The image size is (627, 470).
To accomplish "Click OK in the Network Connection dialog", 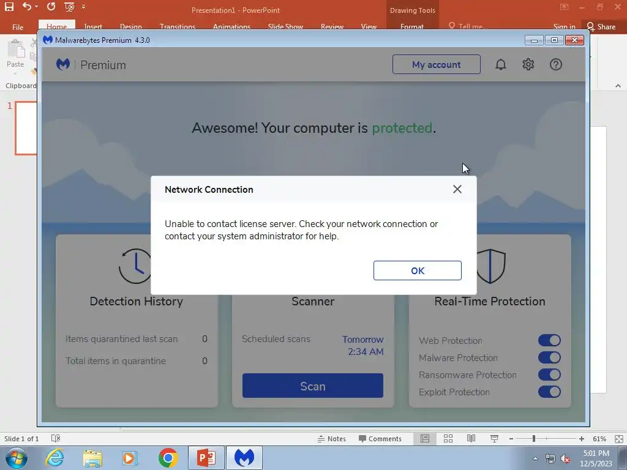I will [417, 270].
